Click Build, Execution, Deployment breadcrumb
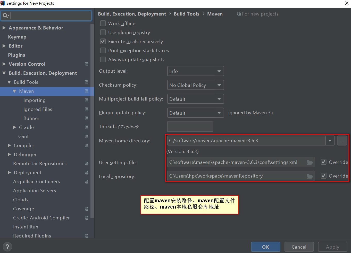Image resolution: width=351 pixels, height=253 pixels. (132, 14)
